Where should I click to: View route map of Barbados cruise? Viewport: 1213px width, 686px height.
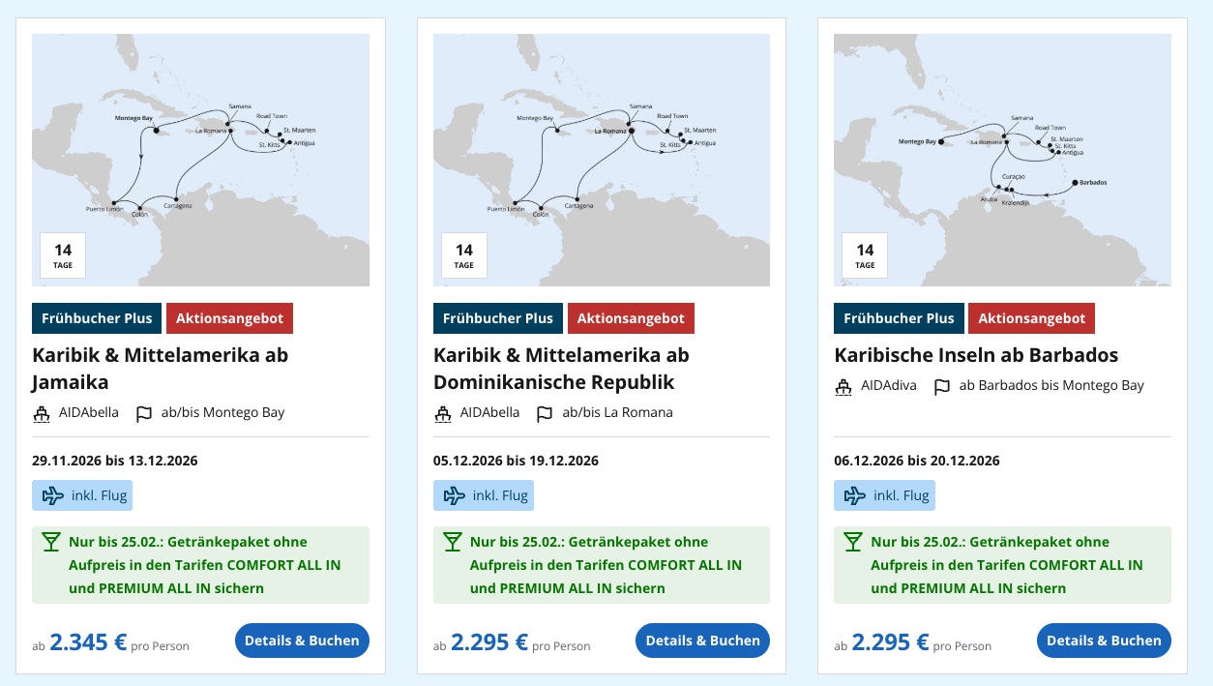pos(1002,145)
